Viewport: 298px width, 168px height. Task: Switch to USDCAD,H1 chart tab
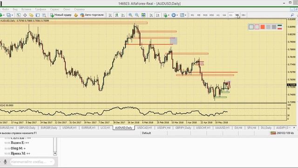145,127
